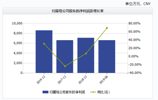The image size is (158, 100).
Task: Select the 2016-12 green line data point
Action: (x=44, y=44)
